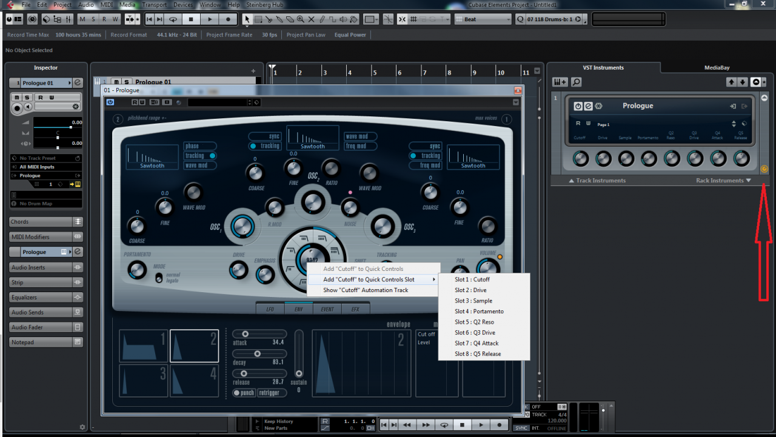This screenshot has width=776, height=437.
Task: Select the Range Selection tool
Action: click(x=258, y=19)
